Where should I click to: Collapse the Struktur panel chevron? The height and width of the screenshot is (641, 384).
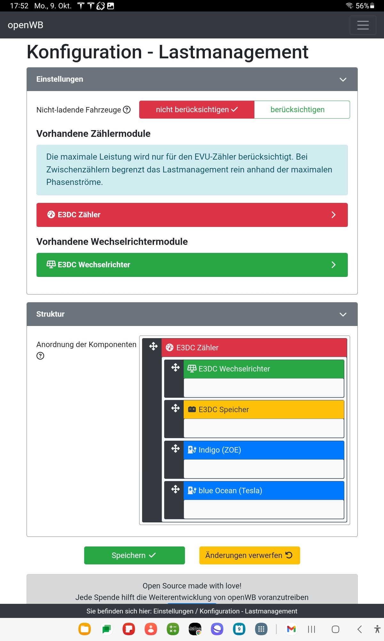coord(343,314)
